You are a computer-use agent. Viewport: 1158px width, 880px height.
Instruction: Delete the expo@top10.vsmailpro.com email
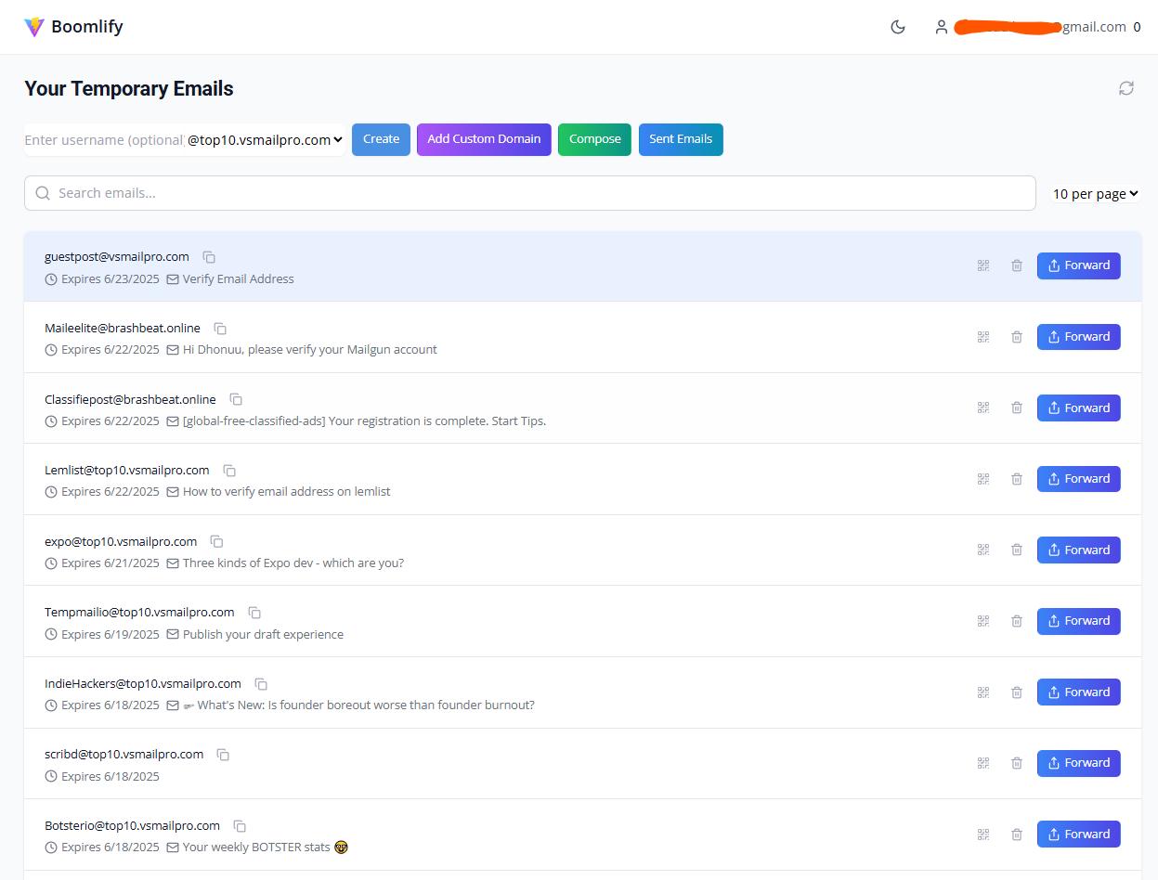click(x=1016, y=550)
